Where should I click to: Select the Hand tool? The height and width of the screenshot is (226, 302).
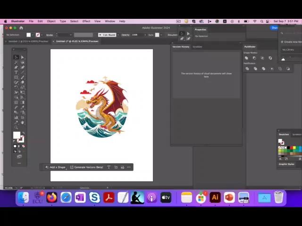[23, 122]
